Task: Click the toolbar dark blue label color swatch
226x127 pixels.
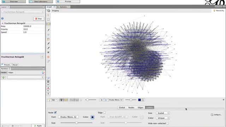Action: tap(139, 100)
